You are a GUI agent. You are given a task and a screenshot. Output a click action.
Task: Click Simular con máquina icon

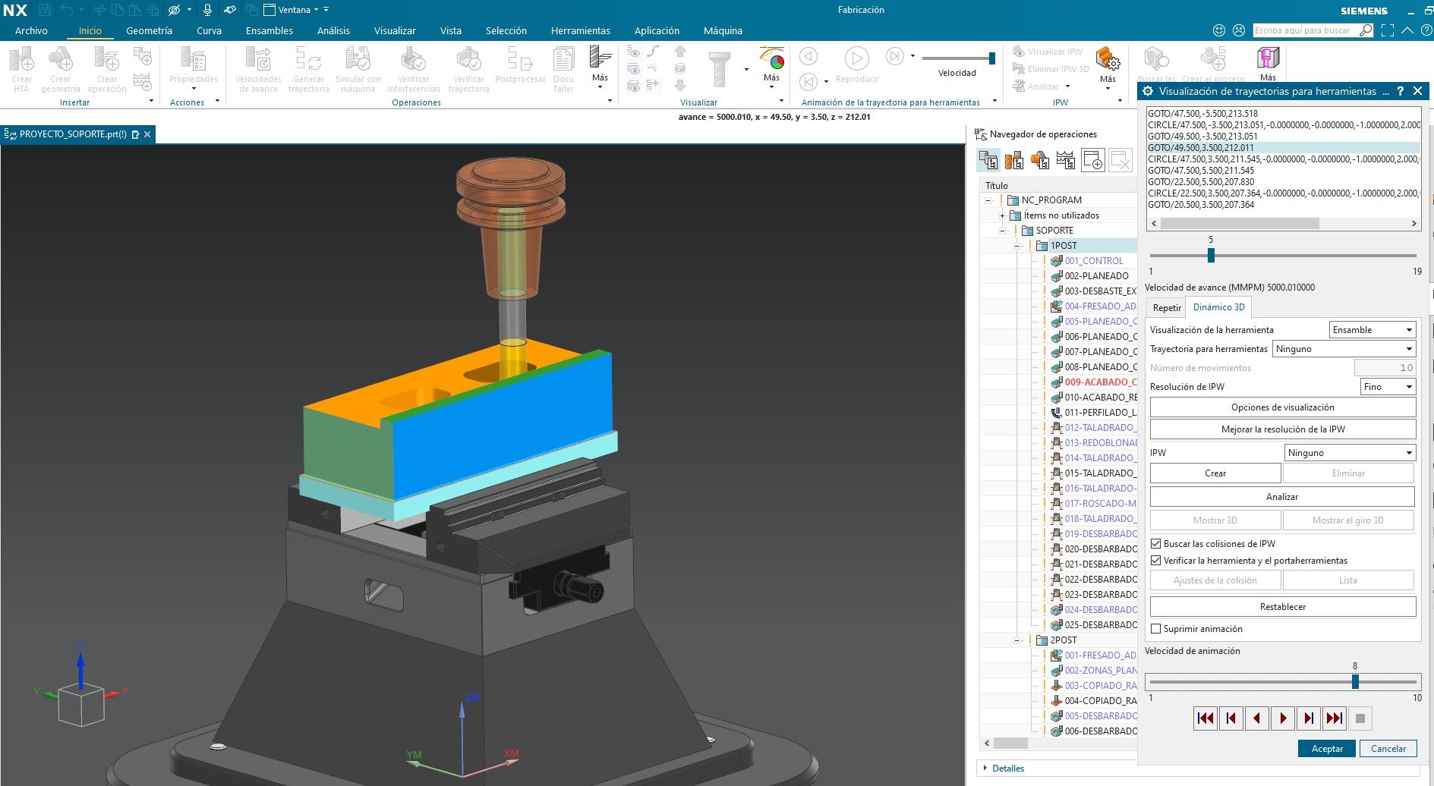pos(358,59)
